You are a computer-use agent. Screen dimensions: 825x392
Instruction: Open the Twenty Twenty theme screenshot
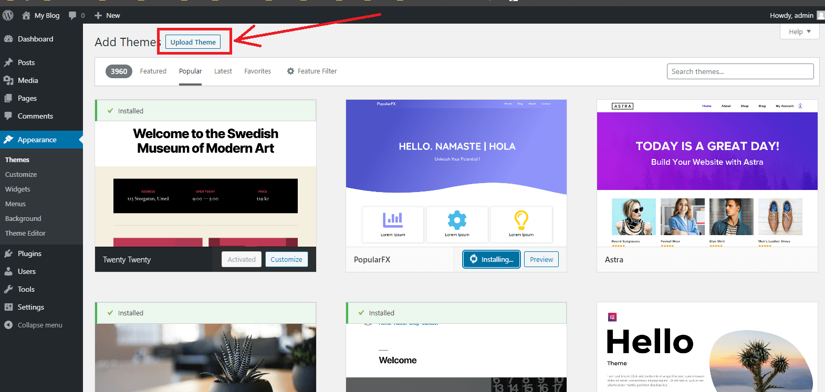tap(205, 184)
